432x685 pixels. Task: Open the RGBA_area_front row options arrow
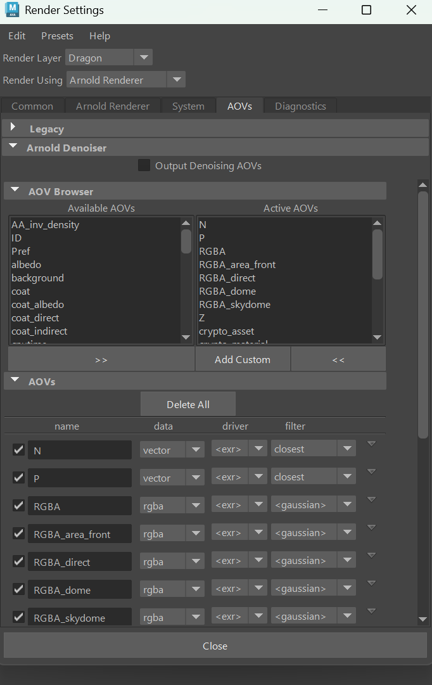(371, 528)
